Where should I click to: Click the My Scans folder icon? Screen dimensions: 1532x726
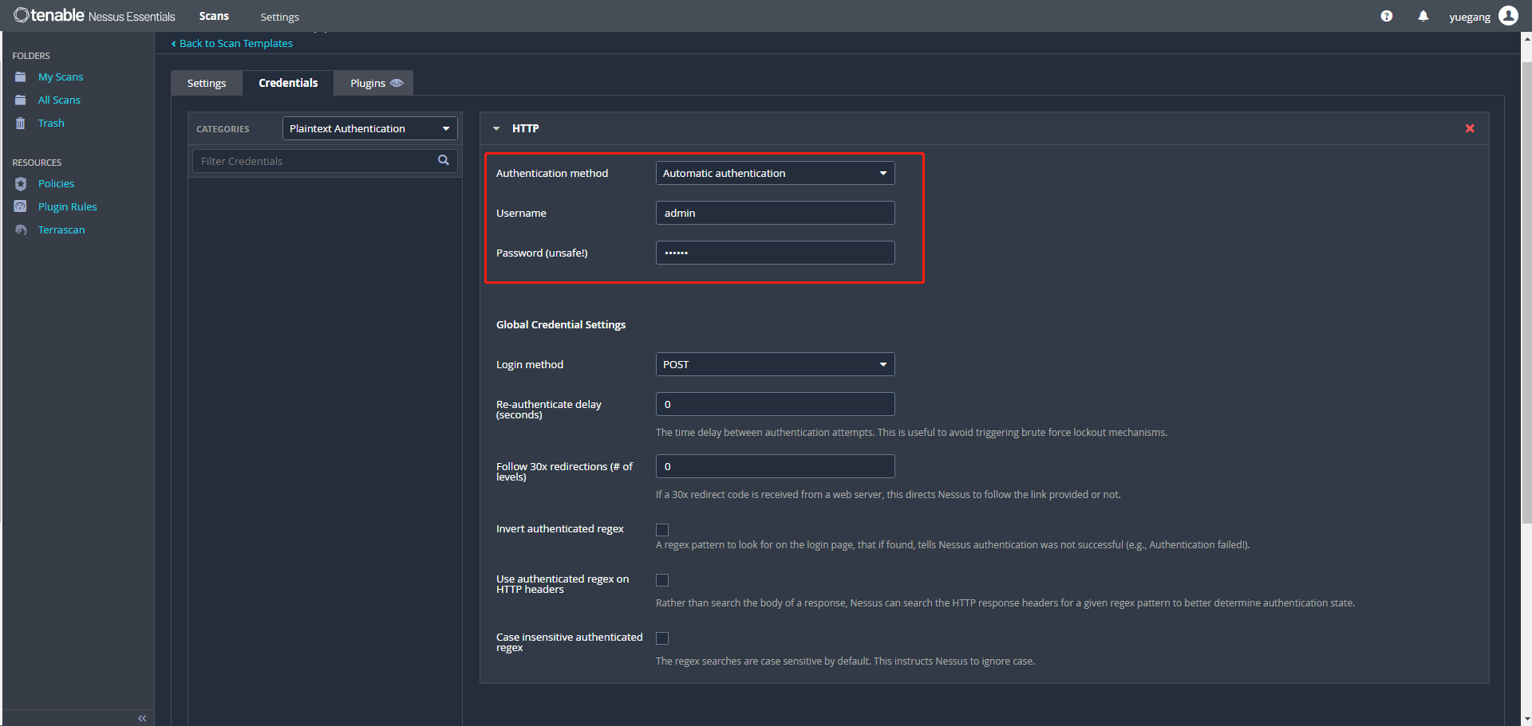click(x=21, y=77)
